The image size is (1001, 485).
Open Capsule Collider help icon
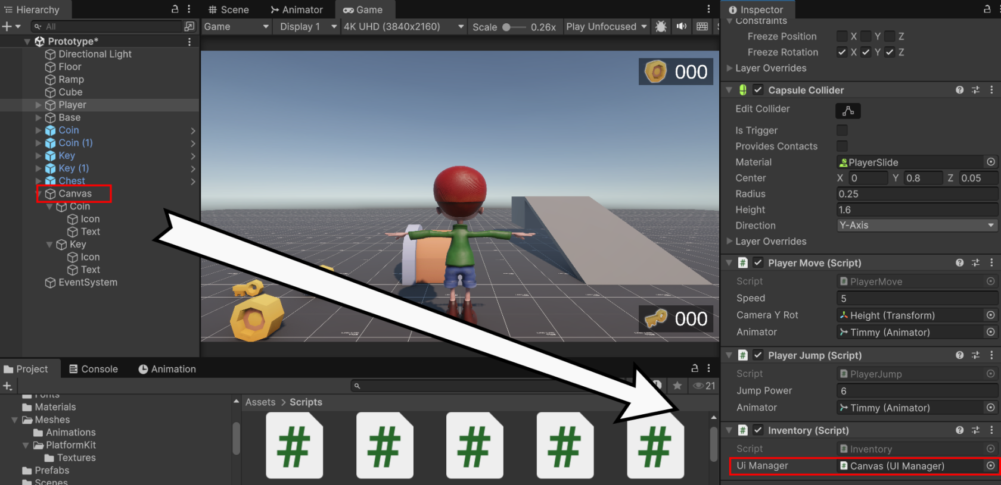tap(959, 90)
